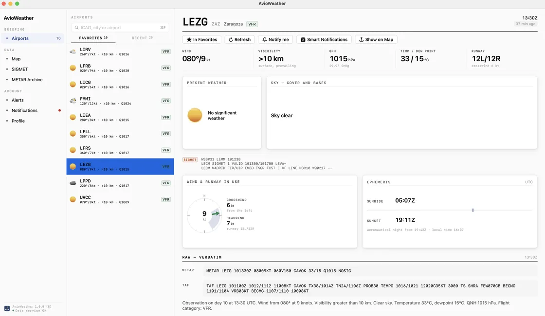The image size is (545, 316).
Task: Click the Show on Map button
Action: (x=376, y=39)
